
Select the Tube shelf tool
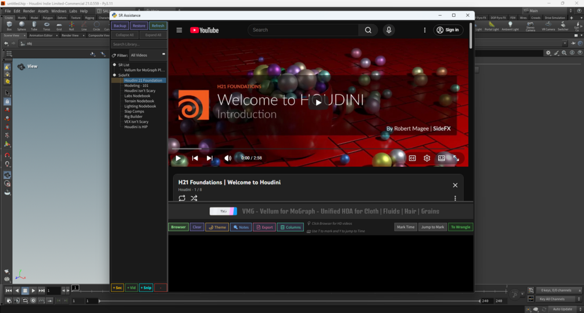[x=34, y=26]
